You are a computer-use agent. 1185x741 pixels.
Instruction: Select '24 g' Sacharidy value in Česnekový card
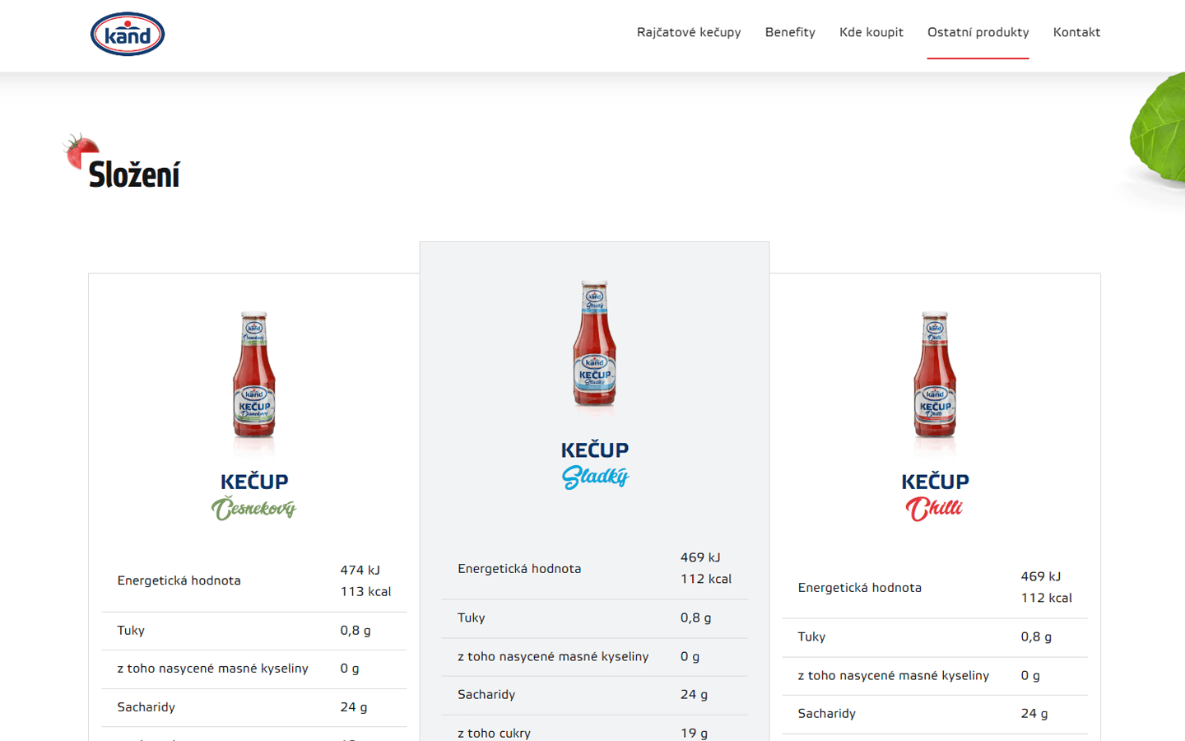pos(354,707)
